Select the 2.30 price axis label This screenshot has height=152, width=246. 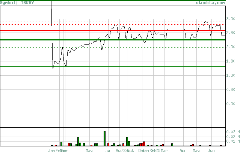(231, 47)
